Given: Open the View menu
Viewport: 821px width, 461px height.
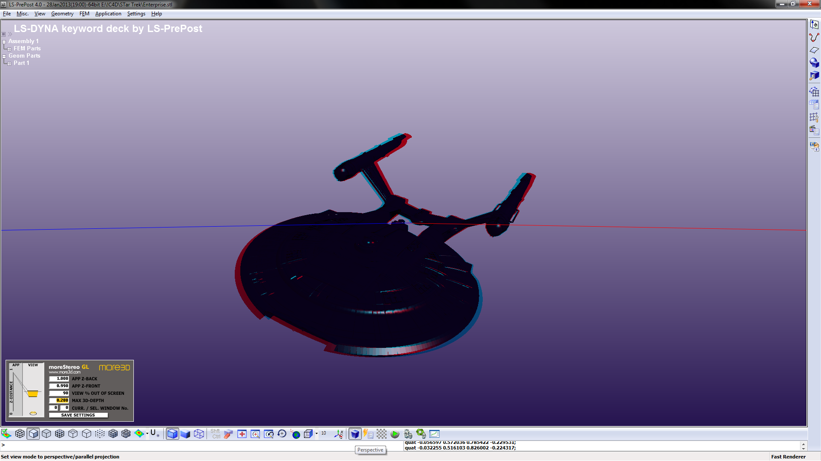Looking at the screenshot, I should coord(40,14).
